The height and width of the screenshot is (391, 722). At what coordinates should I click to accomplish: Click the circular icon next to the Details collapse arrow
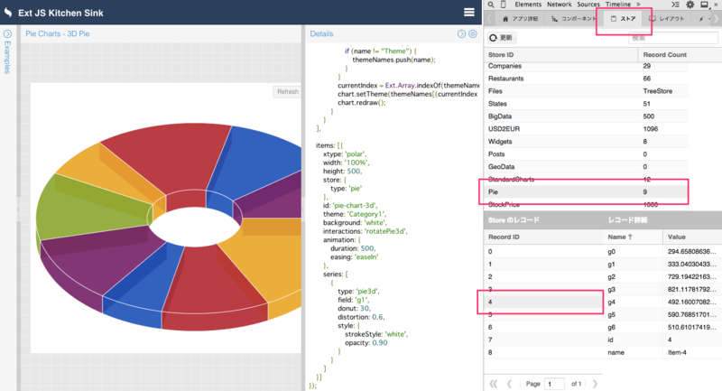click(x=473, y=33)
